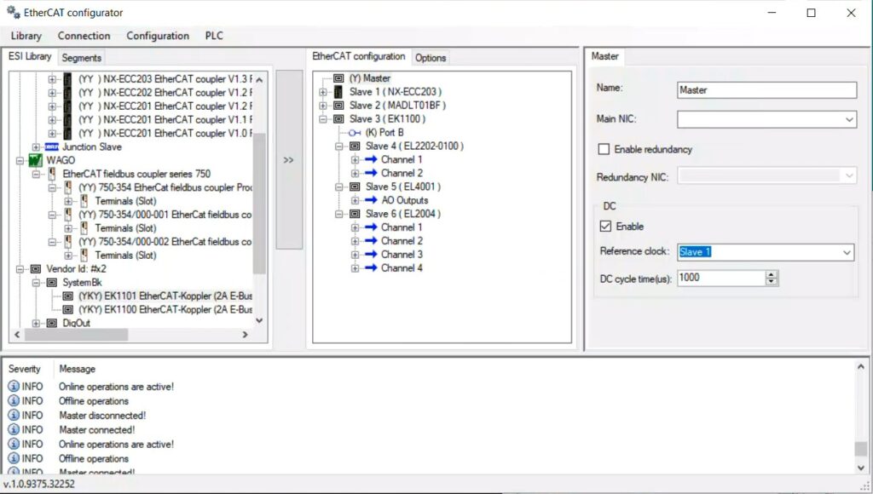873x494 pixels.
Task: Click the >> add device button
Action: coord(289,160)
